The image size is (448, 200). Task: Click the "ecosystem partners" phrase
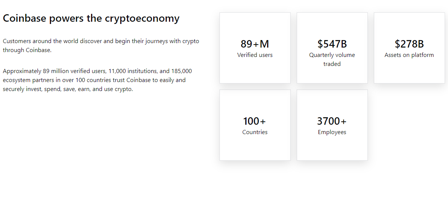click(26, 80)
